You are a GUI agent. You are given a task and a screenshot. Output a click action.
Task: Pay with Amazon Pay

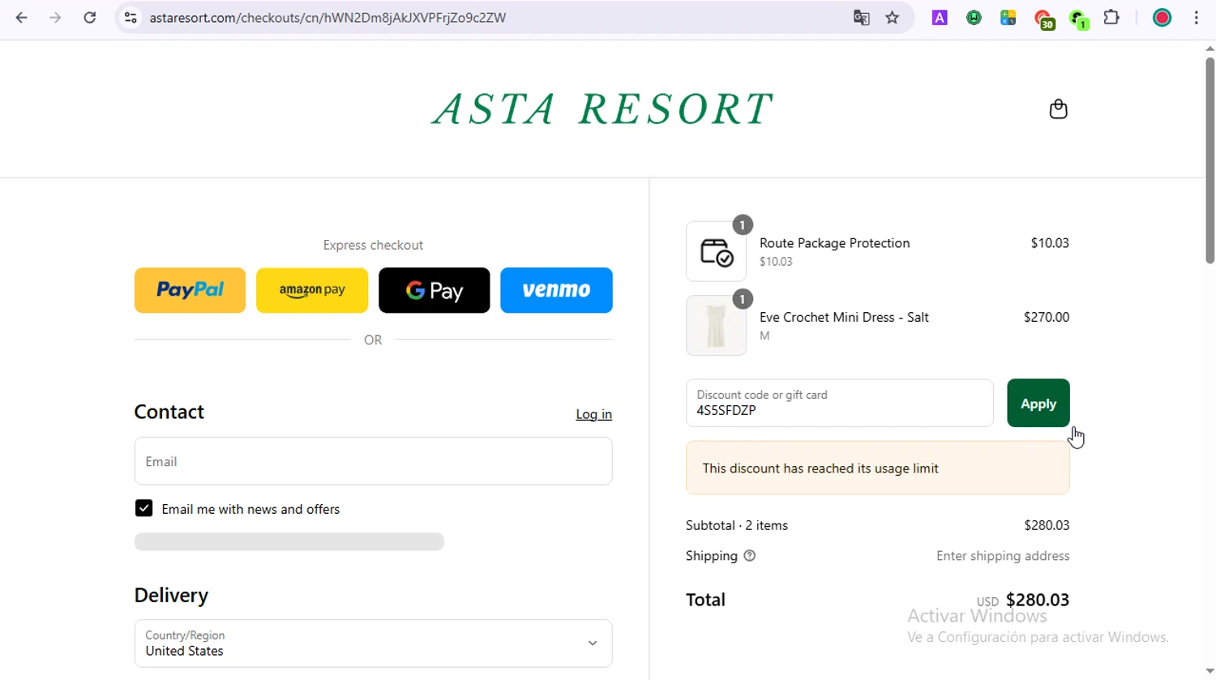pyautogui.click(x=312, y=290)
